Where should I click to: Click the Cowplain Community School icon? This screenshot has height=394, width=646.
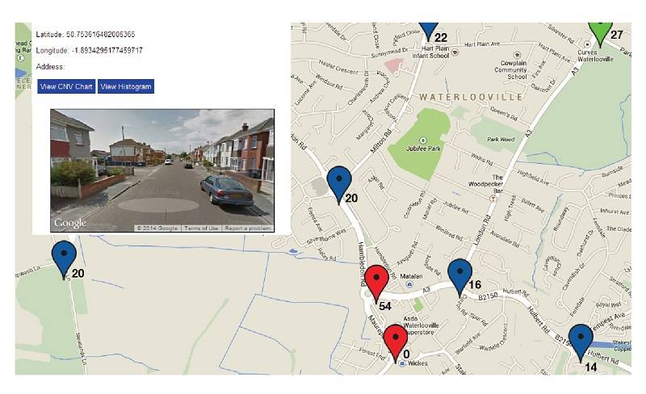(517, 55)
